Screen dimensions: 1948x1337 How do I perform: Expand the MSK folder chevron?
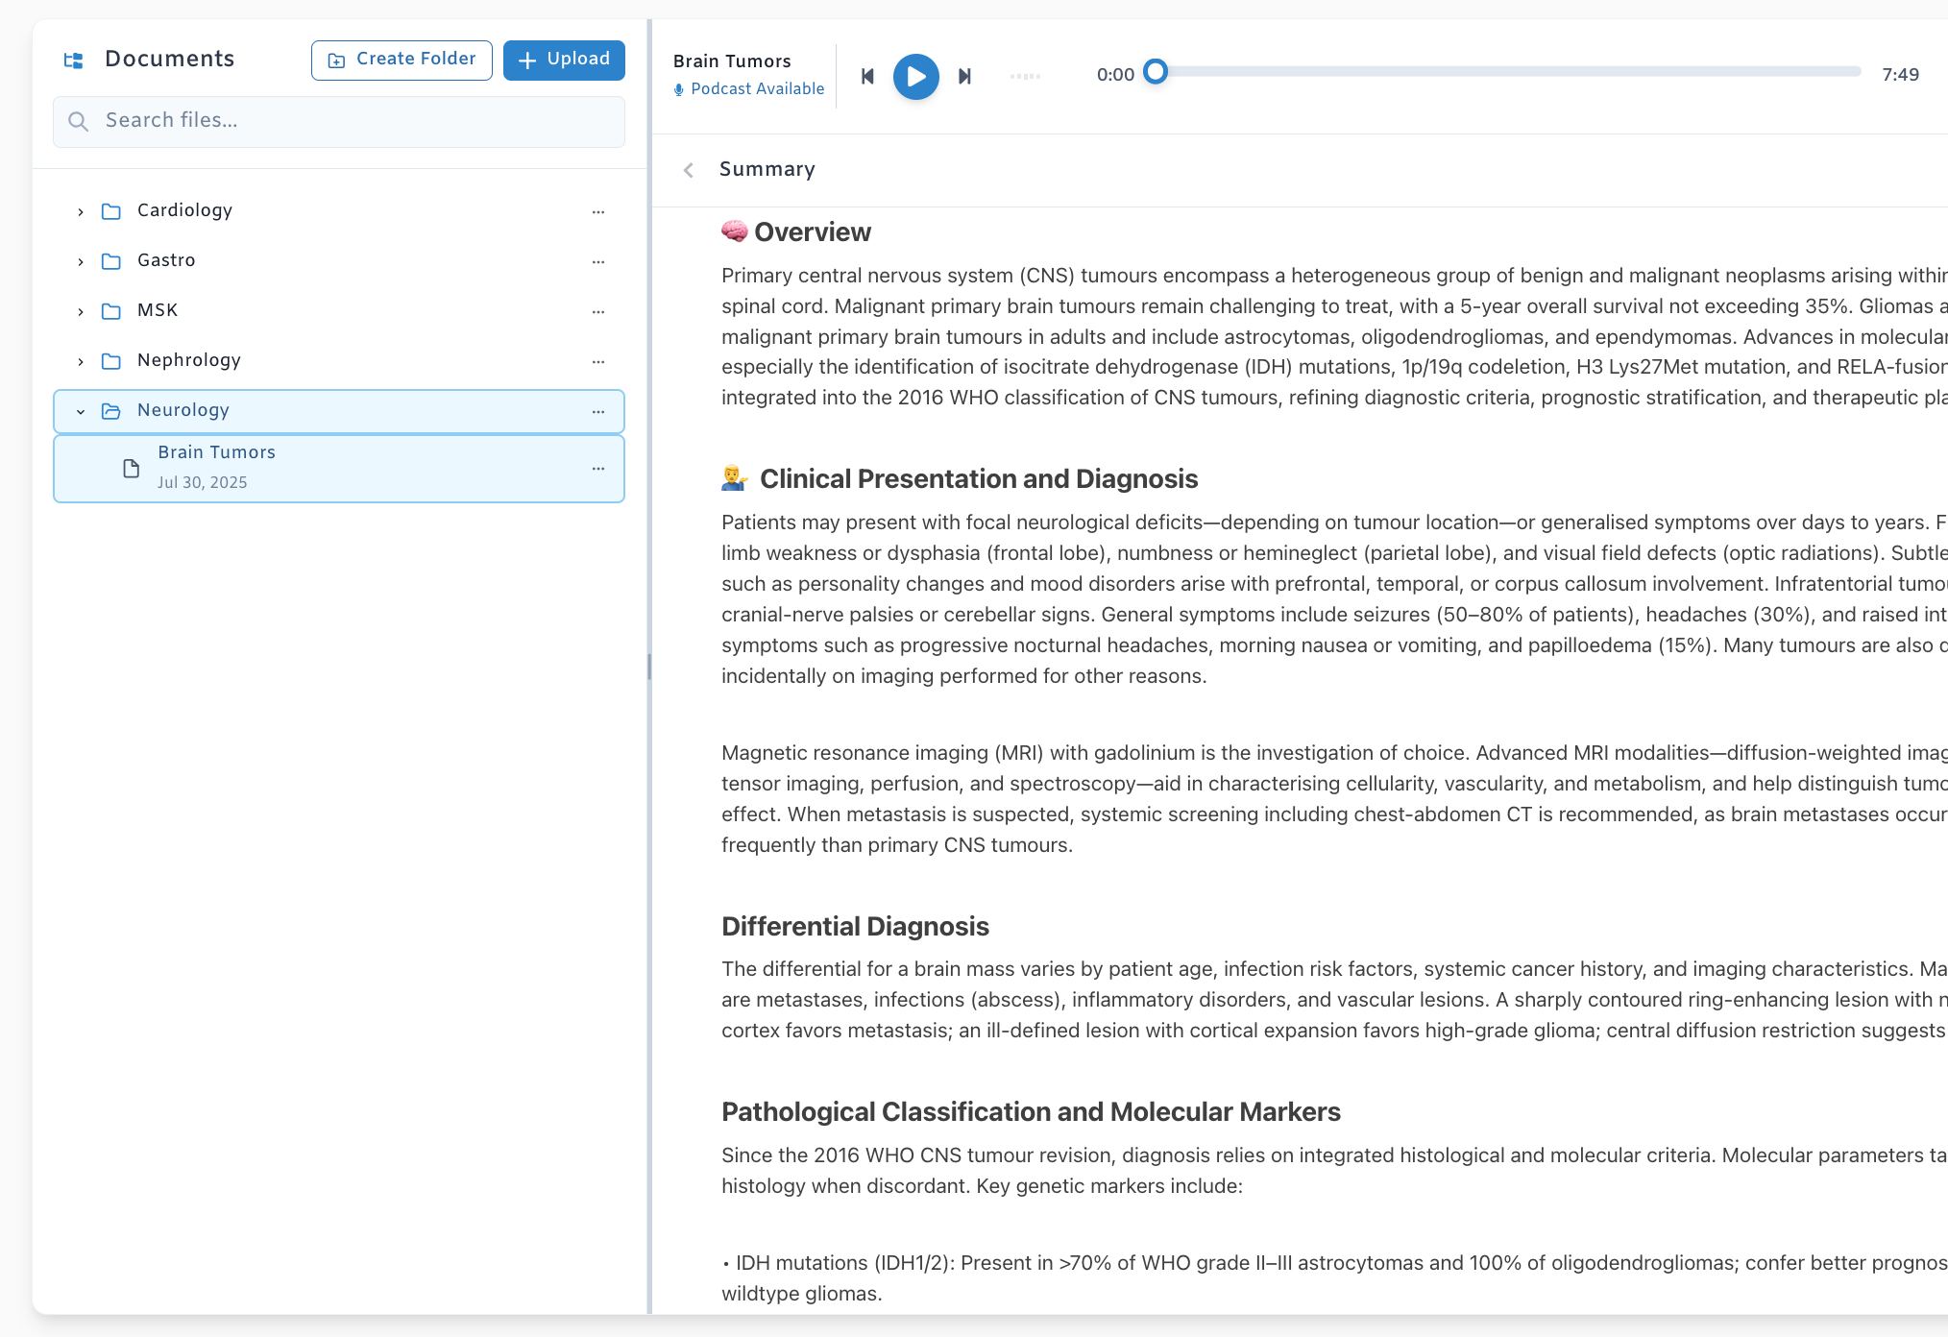81,311
